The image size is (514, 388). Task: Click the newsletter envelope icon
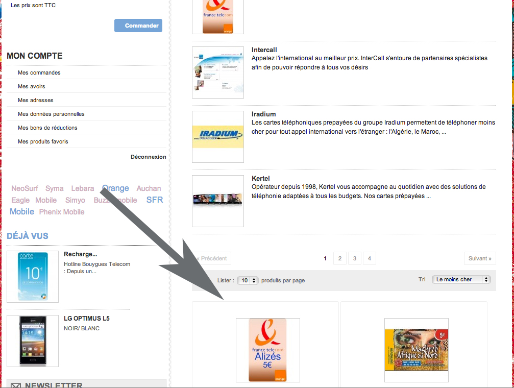click(16, 385)
